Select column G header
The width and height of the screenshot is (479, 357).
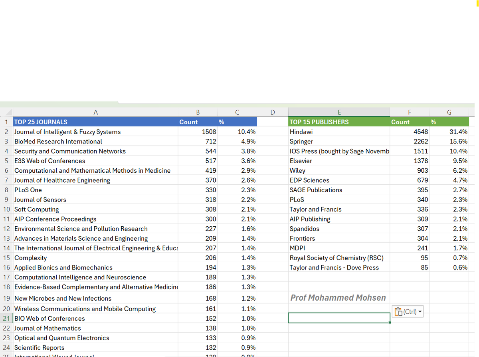(449, 112)
